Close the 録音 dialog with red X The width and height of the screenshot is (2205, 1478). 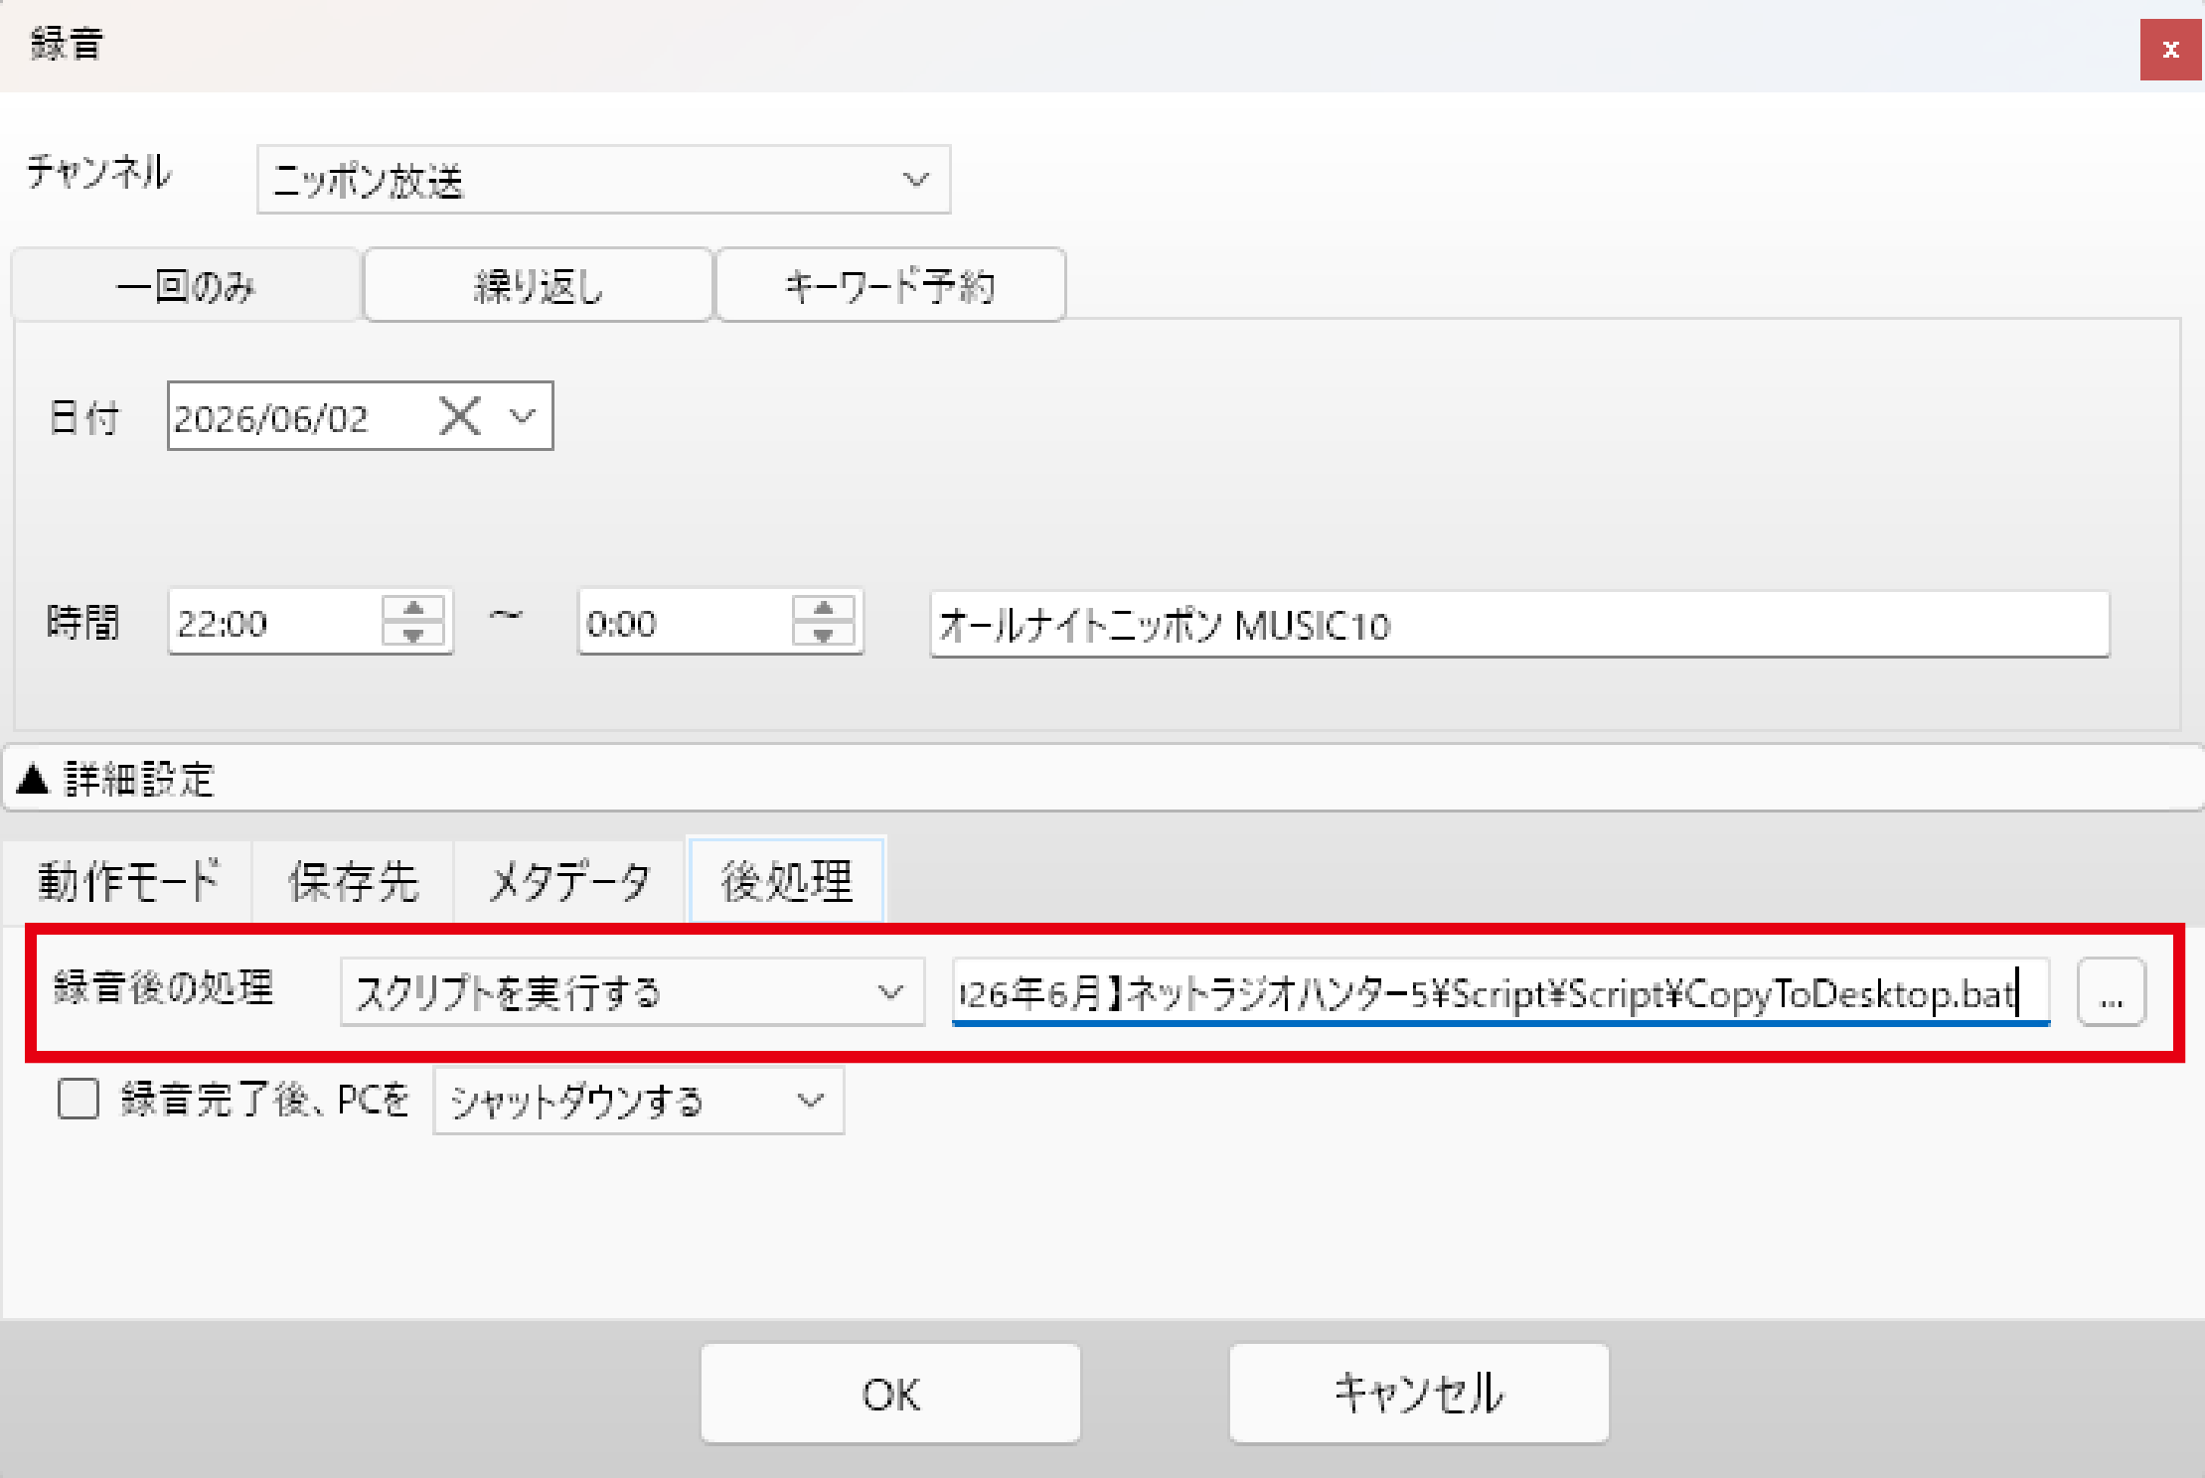(2171, 50)
